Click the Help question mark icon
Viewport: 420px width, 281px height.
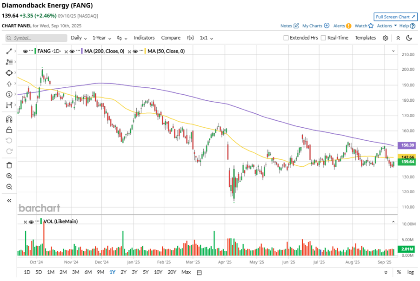coord(413,26)
